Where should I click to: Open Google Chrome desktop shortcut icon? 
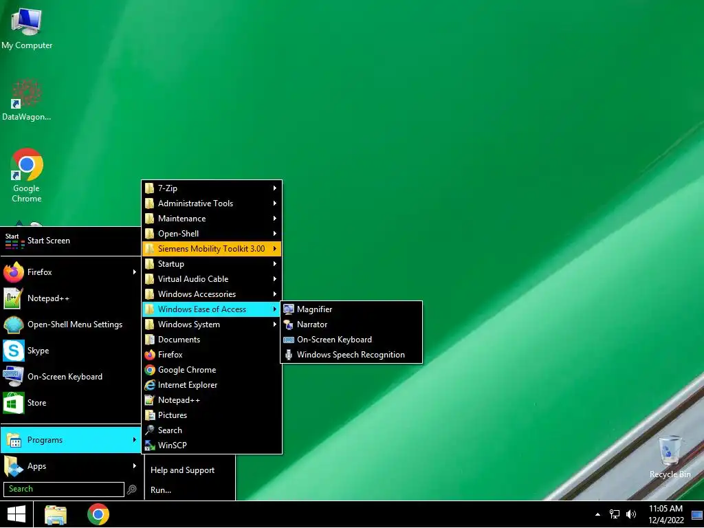pyautogui.click(x=27, y=164)
